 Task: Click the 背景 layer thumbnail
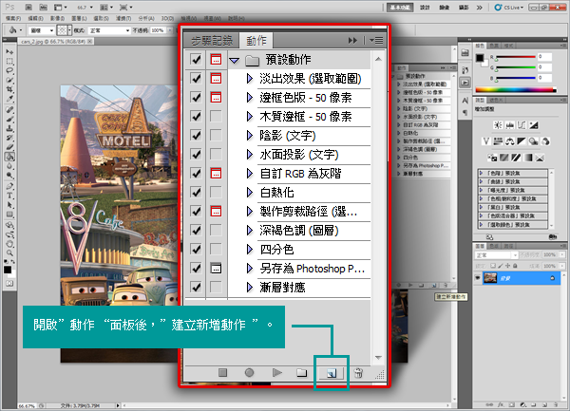[490, 278]
